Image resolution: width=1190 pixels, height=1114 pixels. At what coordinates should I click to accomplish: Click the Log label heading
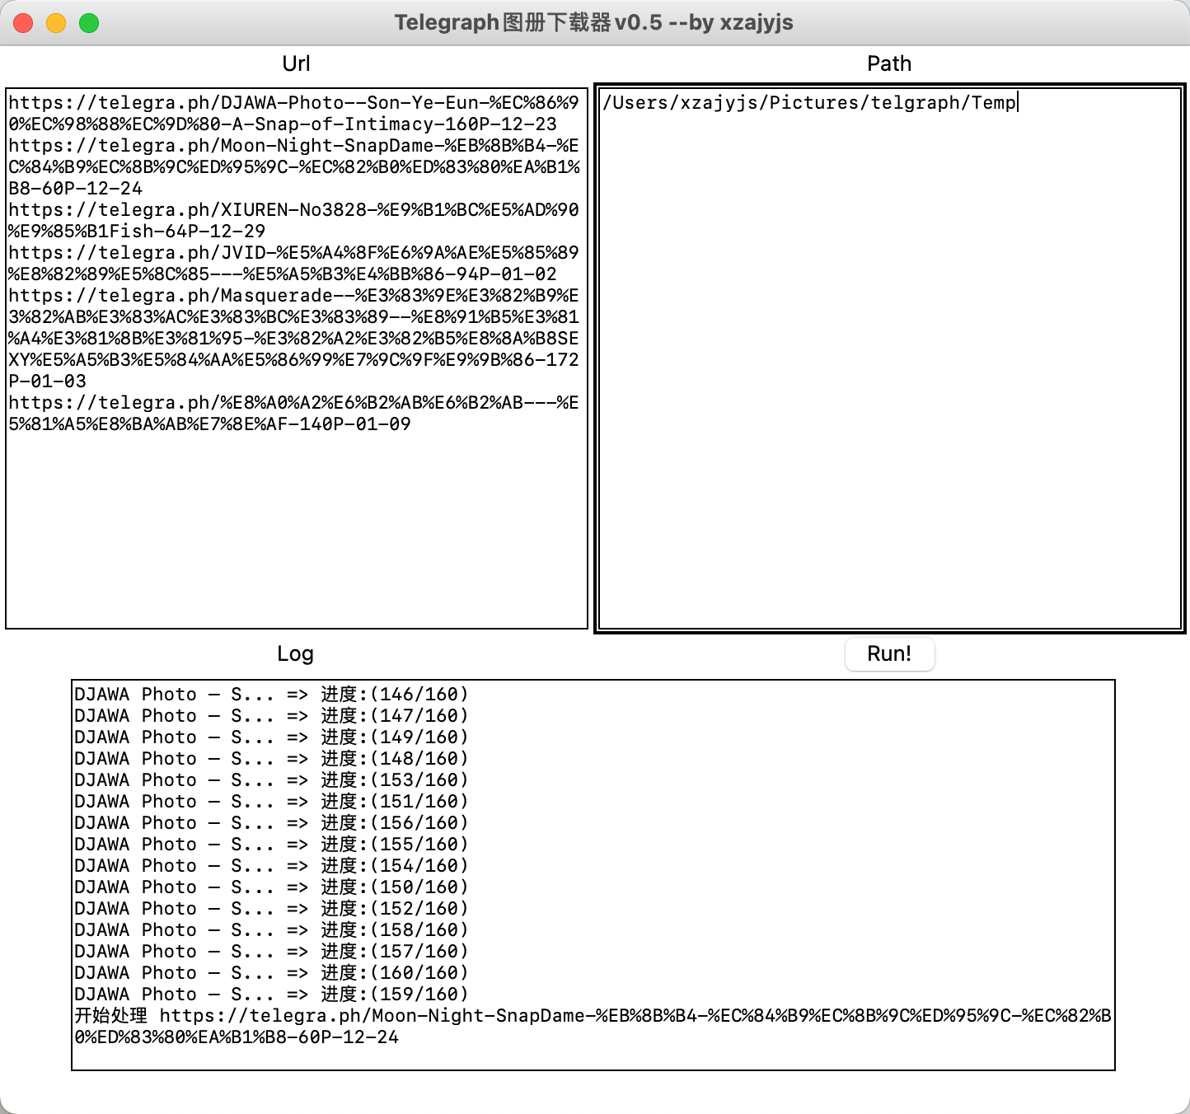click(295, 654)
